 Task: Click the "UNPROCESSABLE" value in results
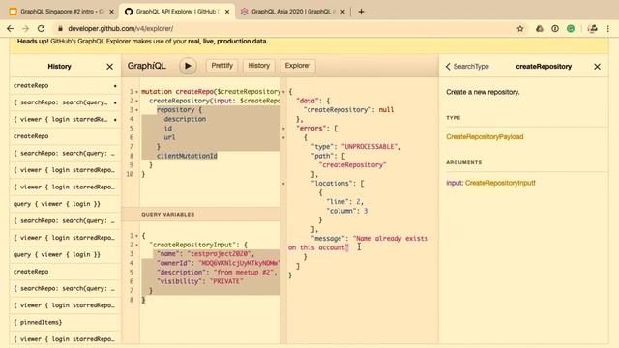pos(369,146)
